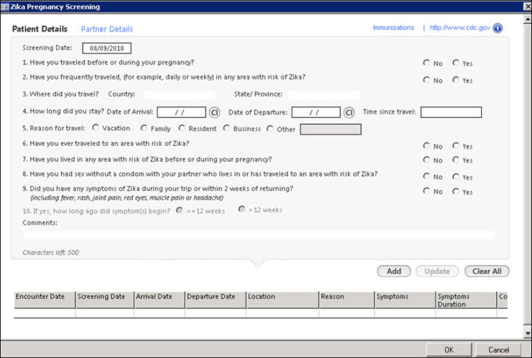Click the Comments text field
The height and width of the screenshot is (358, 532).
[259, 235]
